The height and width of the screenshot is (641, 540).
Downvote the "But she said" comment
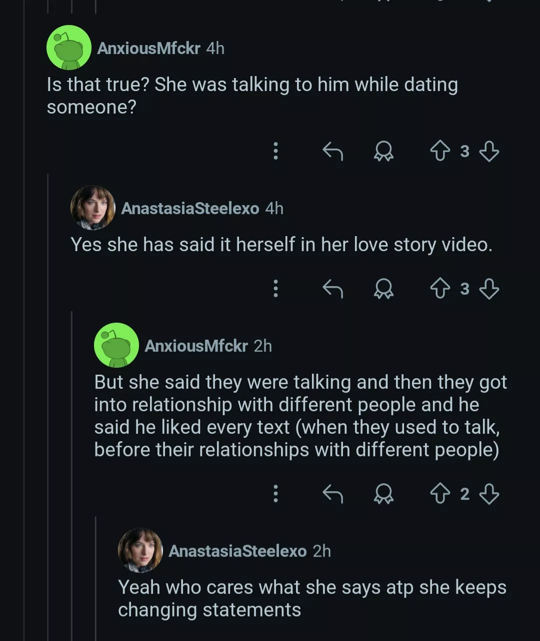[489, 494]
